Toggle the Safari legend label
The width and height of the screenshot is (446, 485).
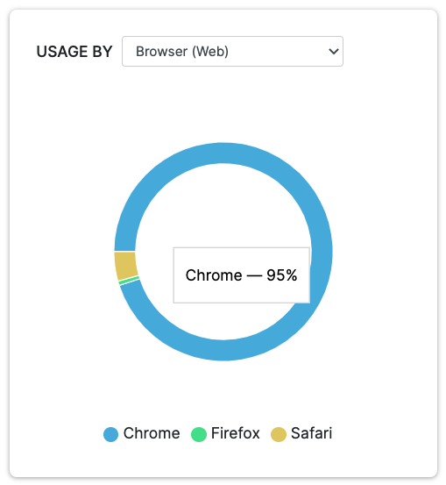tap(311, 433)
